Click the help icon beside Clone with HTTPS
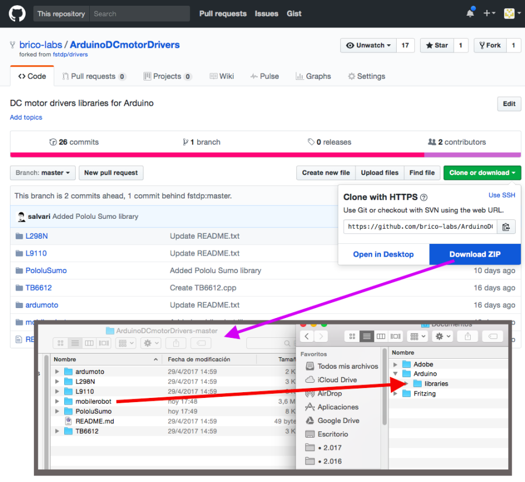The width and height of the screenshot is (525, 482). (x=424, y=198)
